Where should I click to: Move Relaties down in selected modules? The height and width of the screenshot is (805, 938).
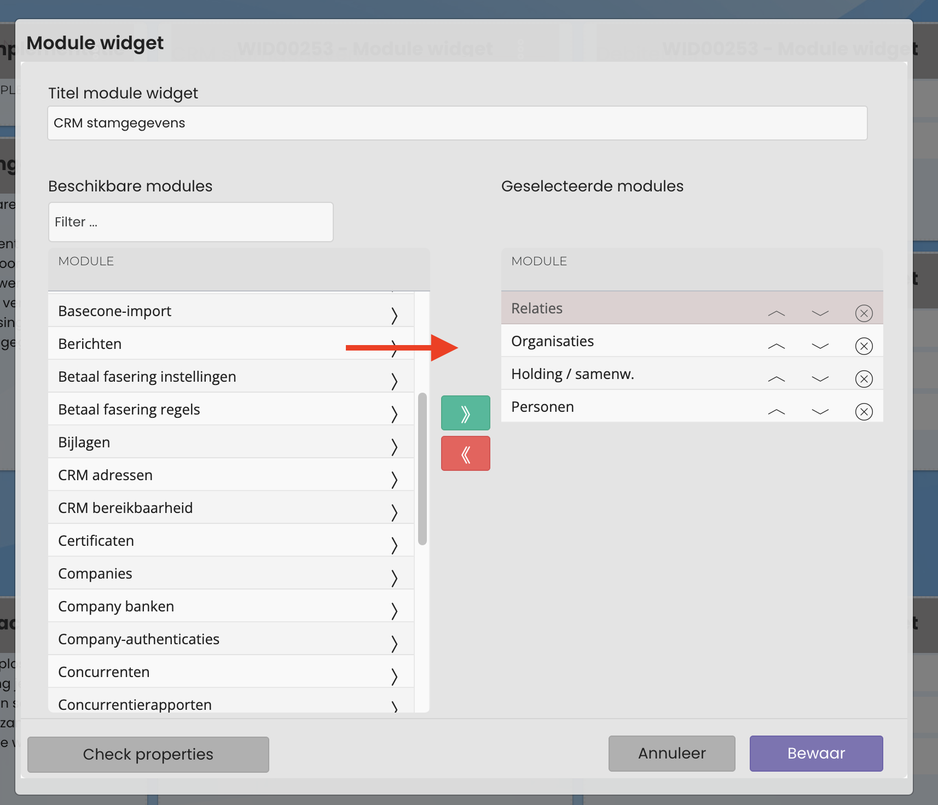[820, 313]
